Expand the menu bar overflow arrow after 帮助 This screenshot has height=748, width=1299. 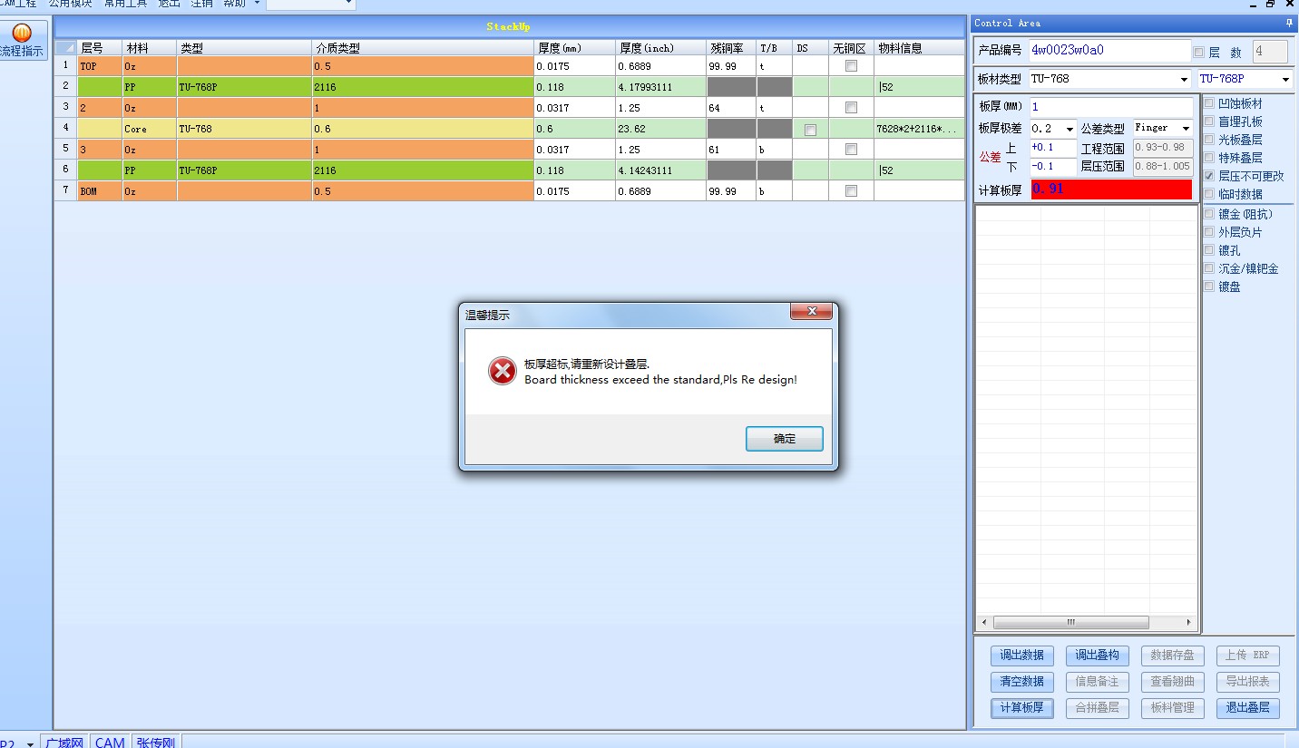[x=257, y=4]
